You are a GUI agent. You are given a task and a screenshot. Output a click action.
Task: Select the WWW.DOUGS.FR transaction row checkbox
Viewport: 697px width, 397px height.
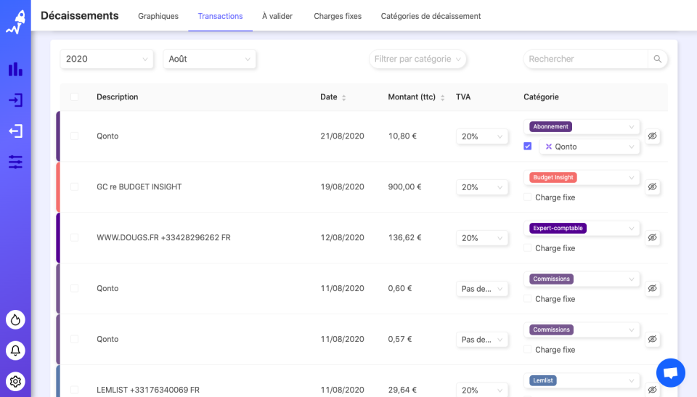74,237
